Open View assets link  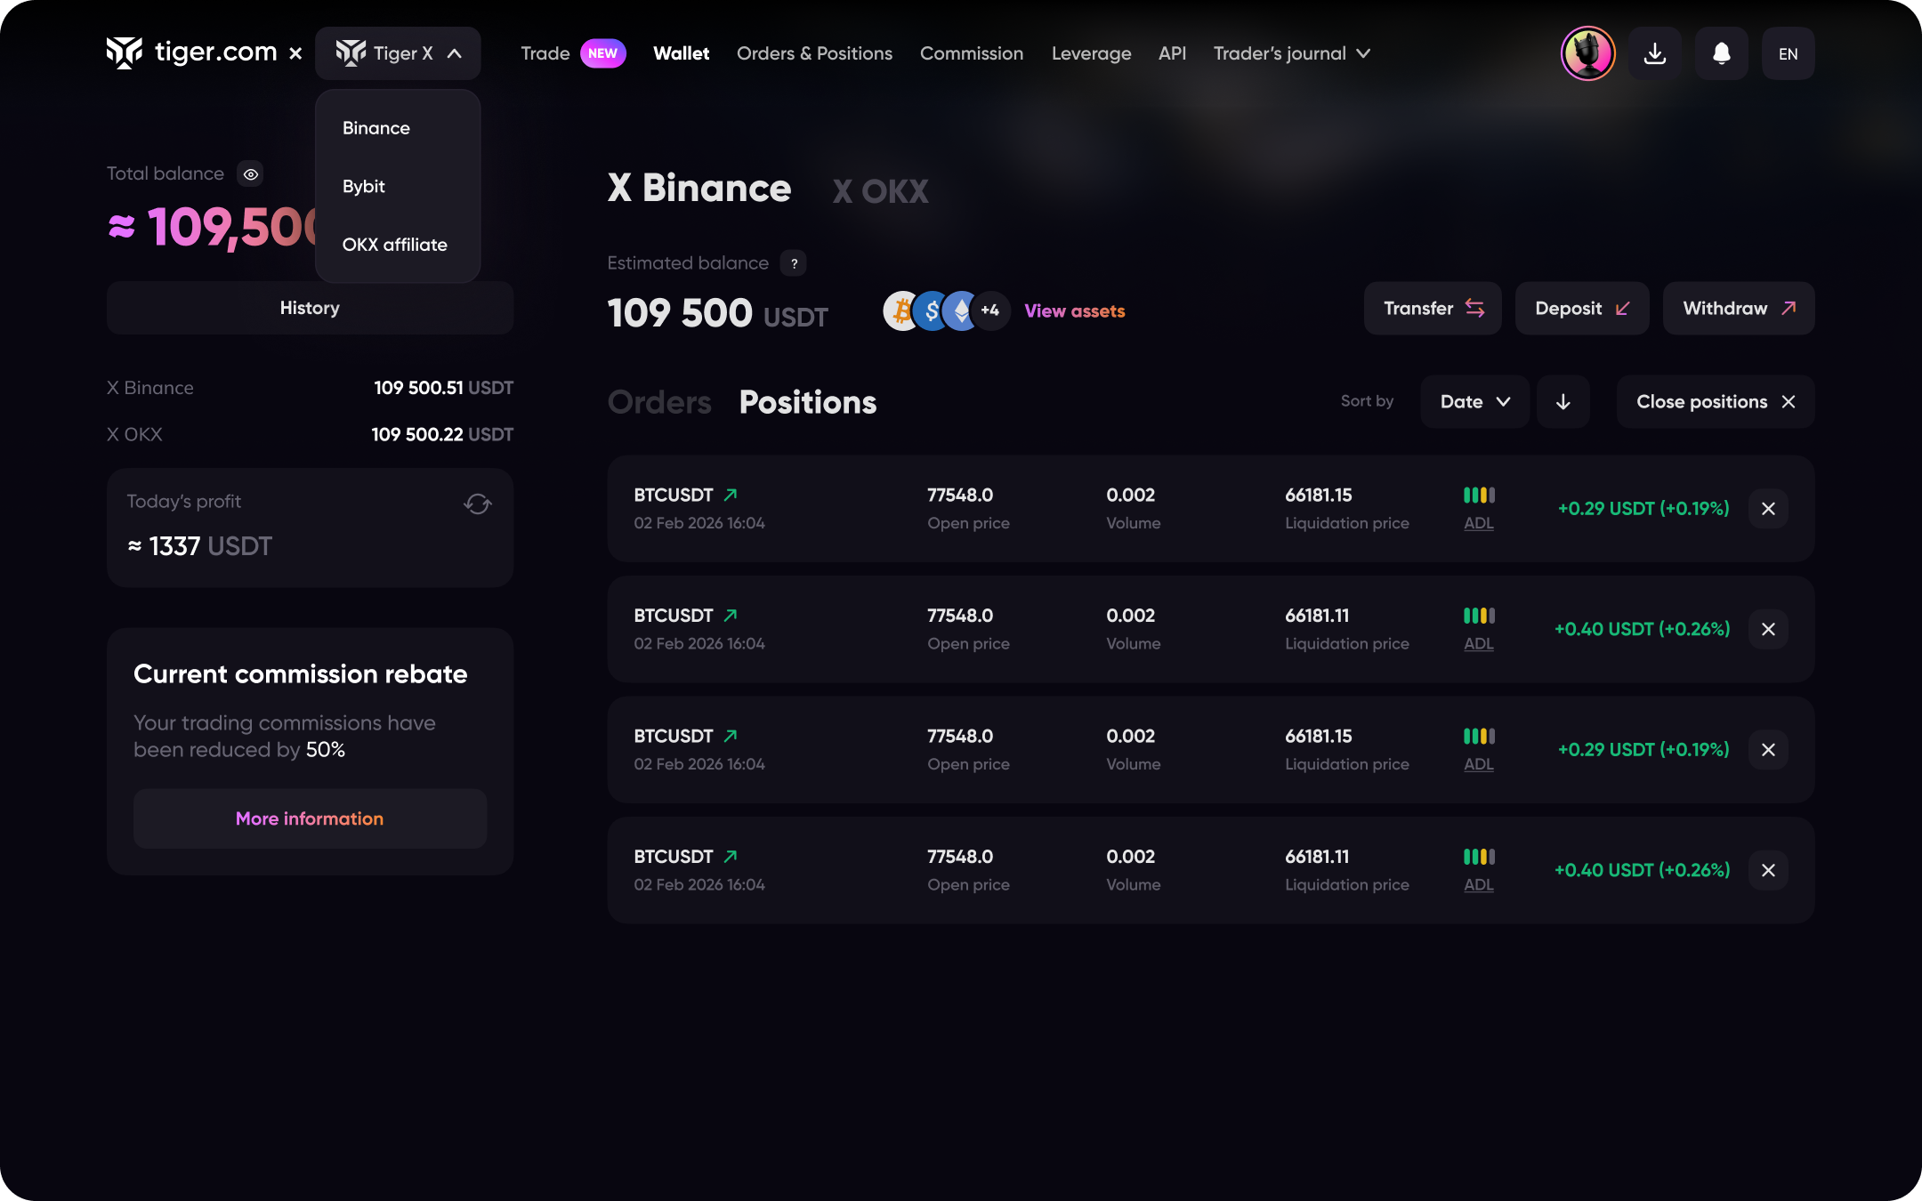[1074, 311]
